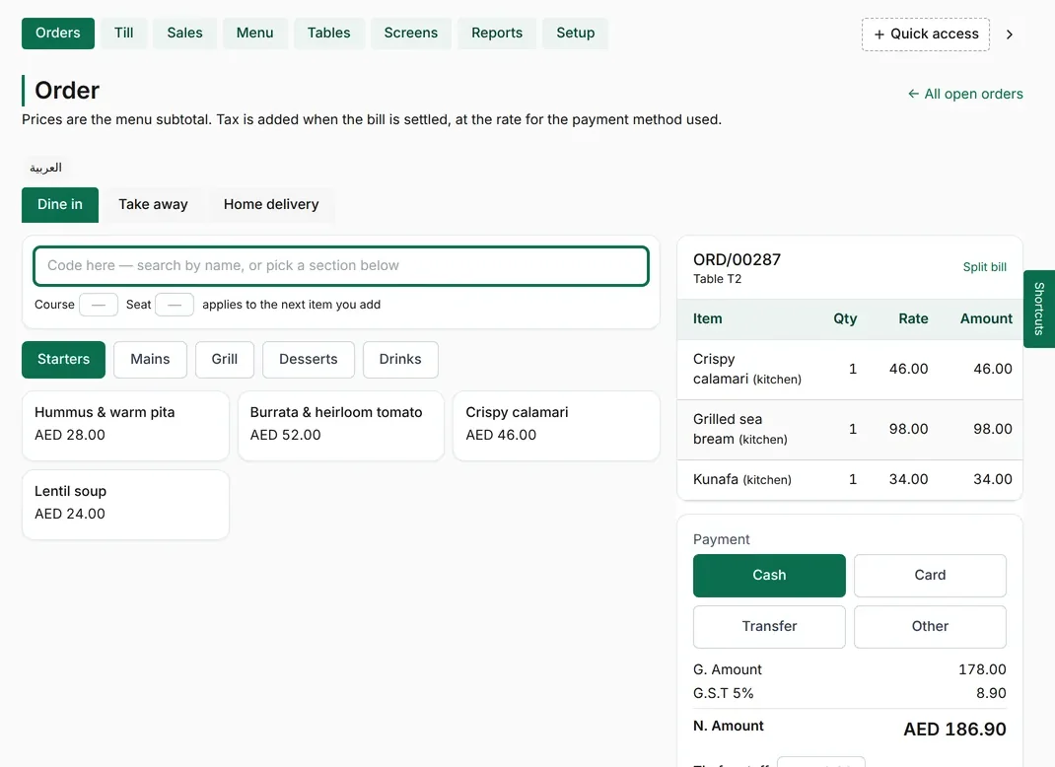Switch to the Till tab
This screenshot has width=1055, height=767.
tap(124, 33)
